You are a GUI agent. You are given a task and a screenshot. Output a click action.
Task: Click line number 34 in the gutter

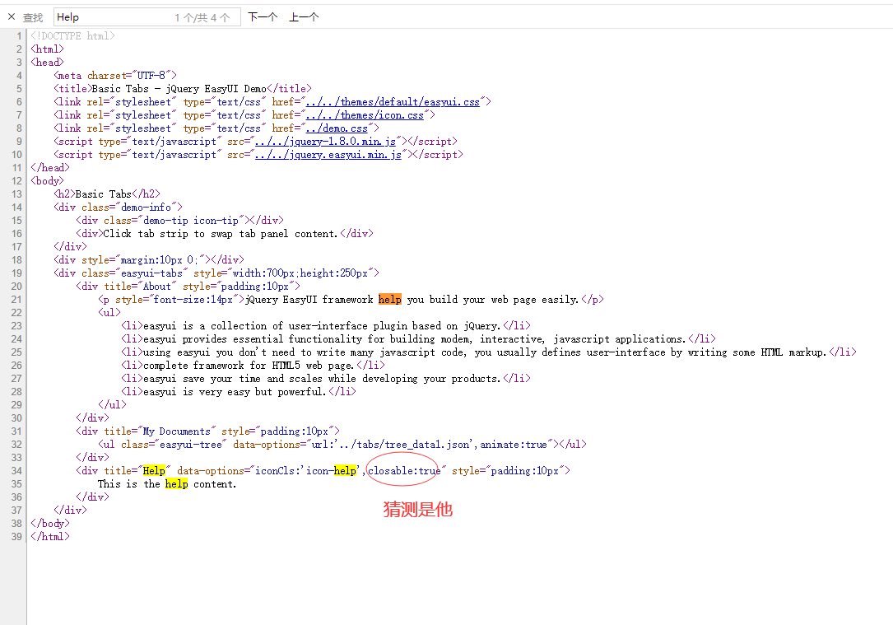pyautogui.click(x=16, y=470)
